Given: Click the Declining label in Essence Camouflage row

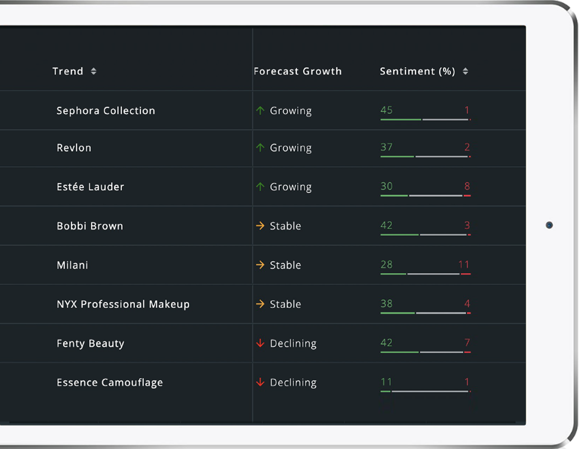Looking at the screenshot, I should point(293,383).
